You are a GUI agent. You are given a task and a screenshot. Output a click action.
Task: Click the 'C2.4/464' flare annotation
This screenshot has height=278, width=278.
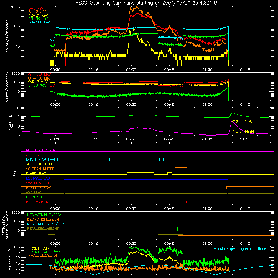(244, 122)
